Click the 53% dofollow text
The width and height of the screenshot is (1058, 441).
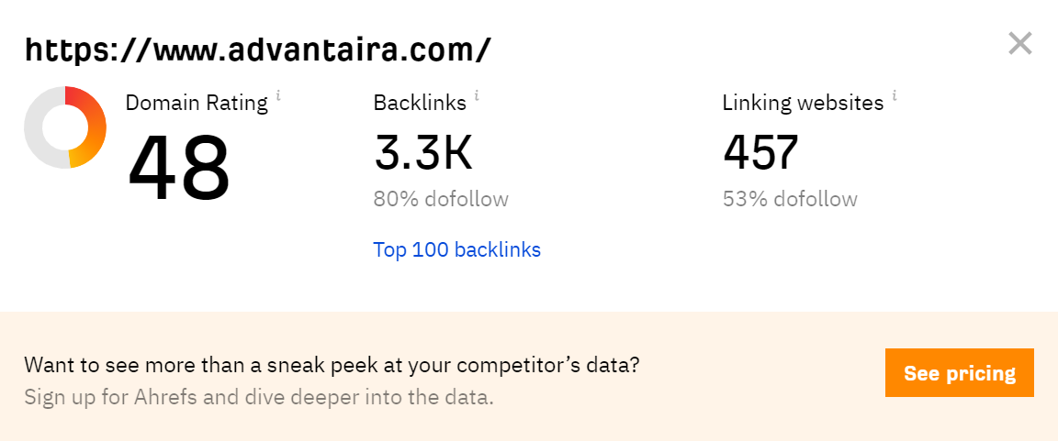tap(789, 199)
